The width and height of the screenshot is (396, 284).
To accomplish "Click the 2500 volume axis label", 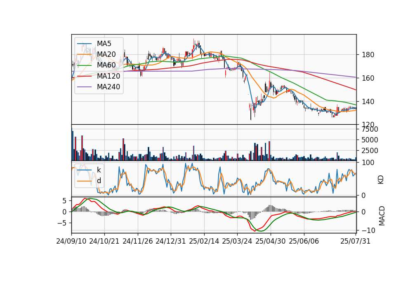I will 370,151.
